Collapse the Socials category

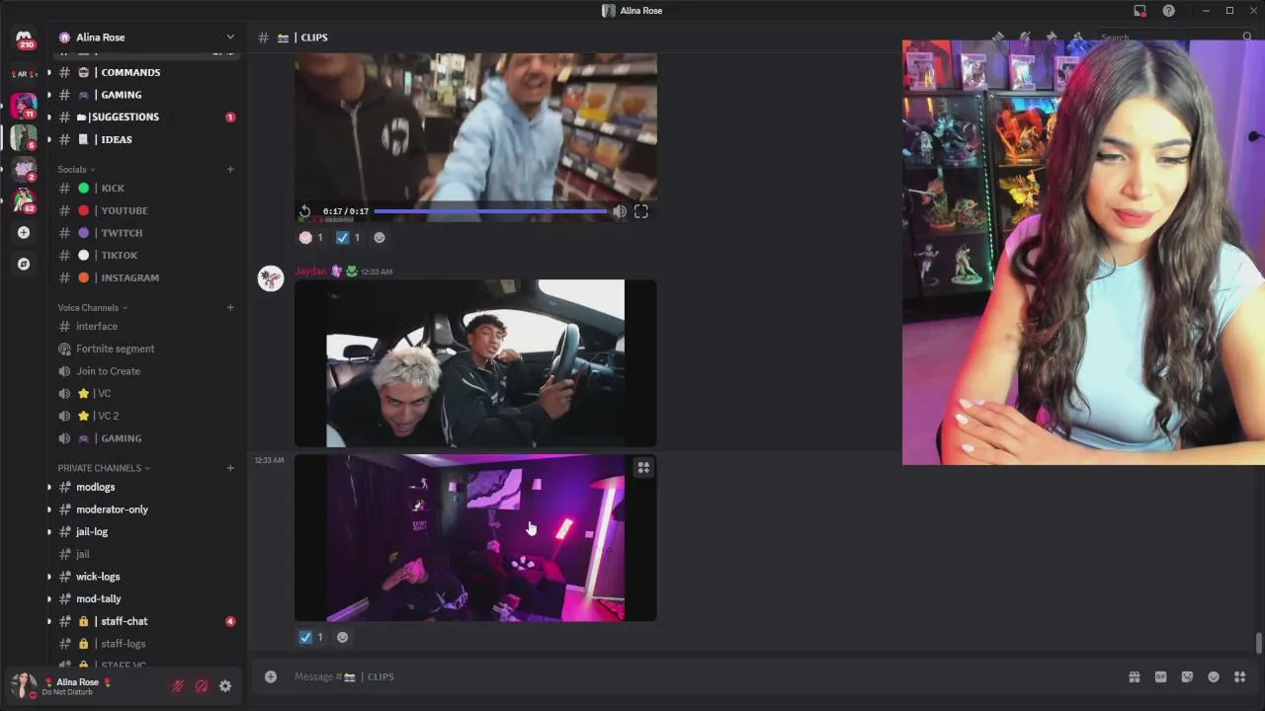point(76,169)
